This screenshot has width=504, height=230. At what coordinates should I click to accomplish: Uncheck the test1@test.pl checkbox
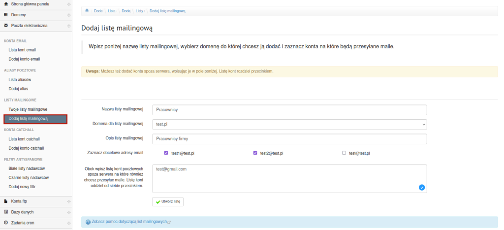pos(166,153)
